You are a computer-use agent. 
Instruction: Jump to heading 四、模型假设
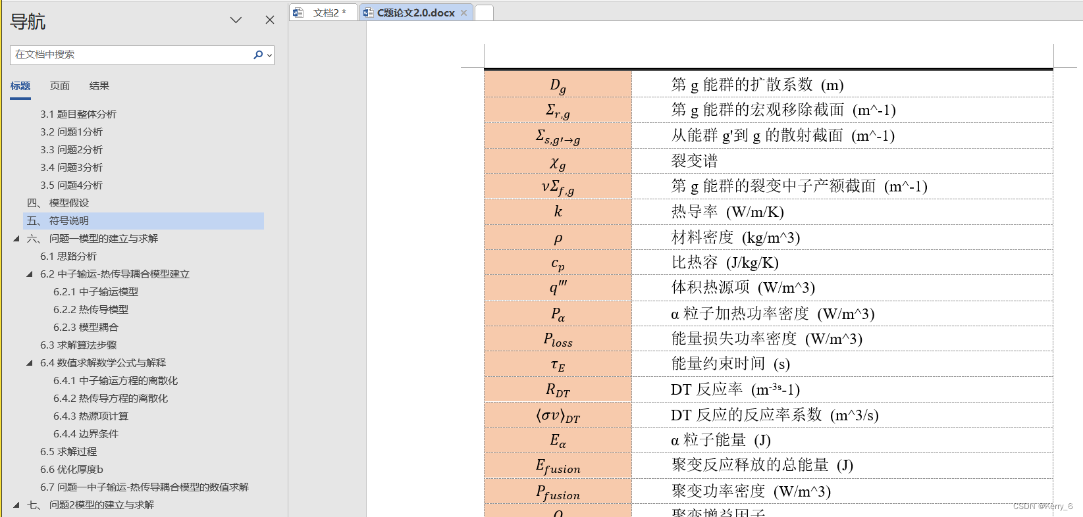[x=58, y=203]
